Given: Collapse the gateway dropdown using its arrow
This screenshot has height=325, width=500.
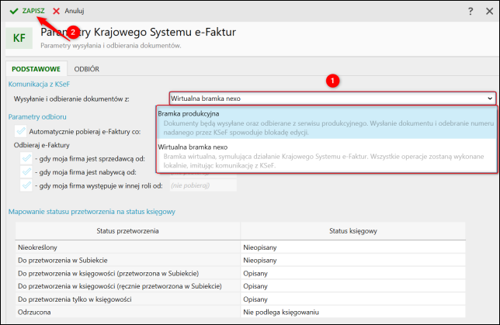Looking at the screenshot, I should [x=489, y=99].
